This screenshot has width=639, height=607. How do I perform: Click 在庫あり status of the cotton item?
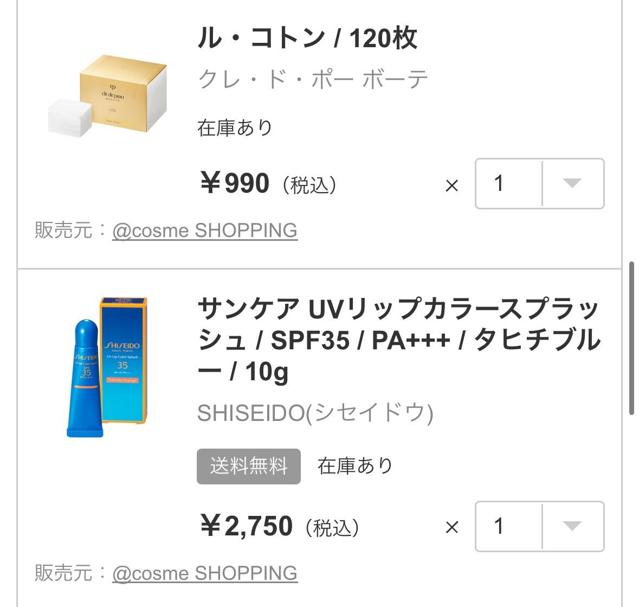coord(235,127)
